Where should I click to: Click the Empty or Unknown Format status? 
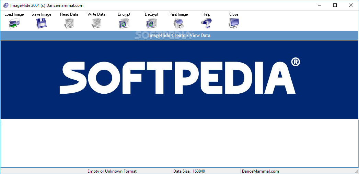click(x=112, y=171)
